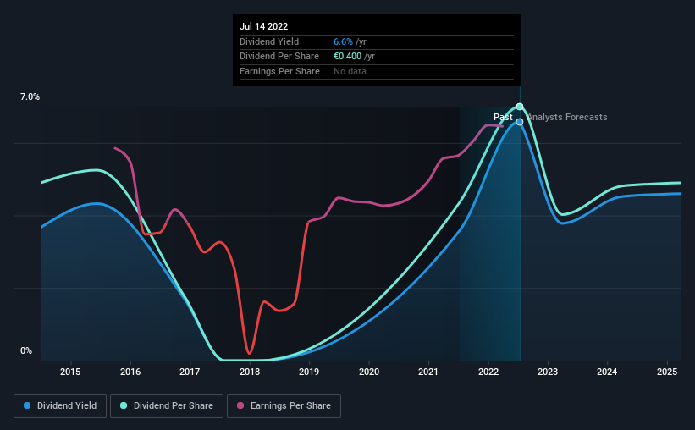Click the blue Dividend Yield legend dot
This screenshot has width=695, height=430.
coord(27,405)
